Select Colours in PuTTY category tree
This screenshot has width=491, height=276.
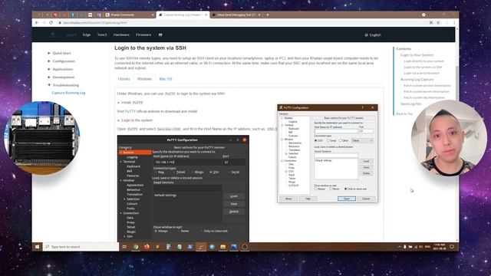point(292,157)
